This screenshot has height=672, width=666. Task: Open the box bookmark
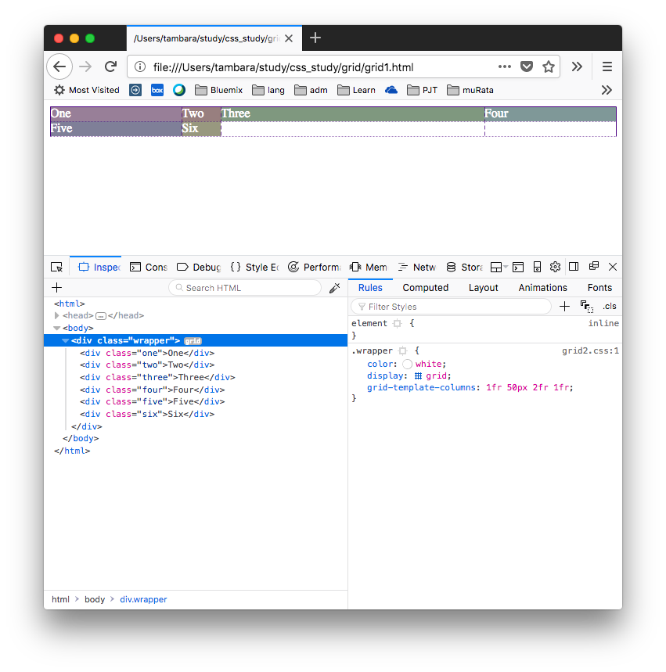click(x=157, y=91)
